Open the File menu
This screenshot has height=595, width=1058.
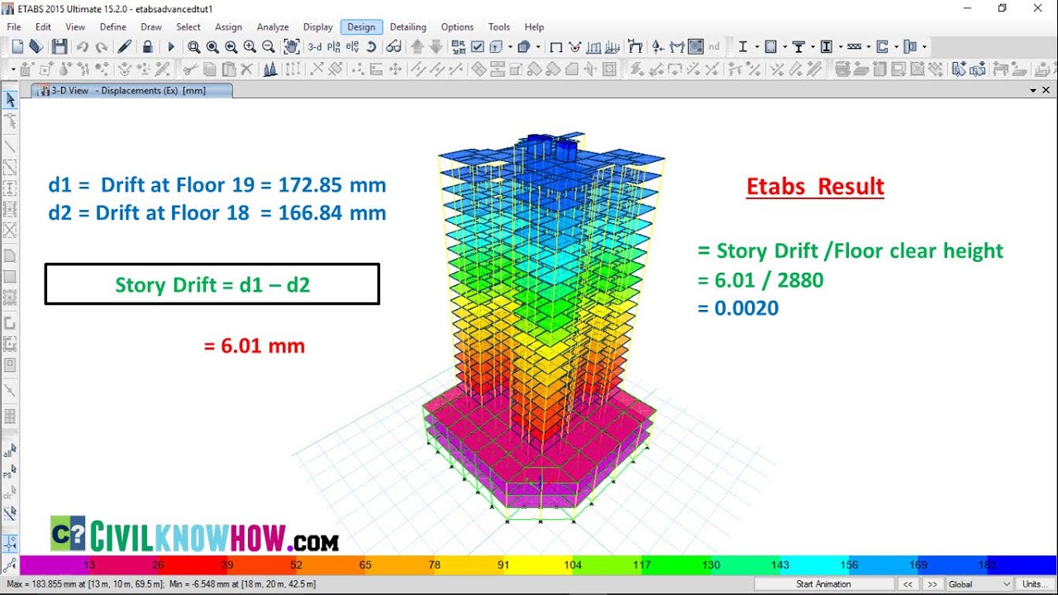click(14, 27)
